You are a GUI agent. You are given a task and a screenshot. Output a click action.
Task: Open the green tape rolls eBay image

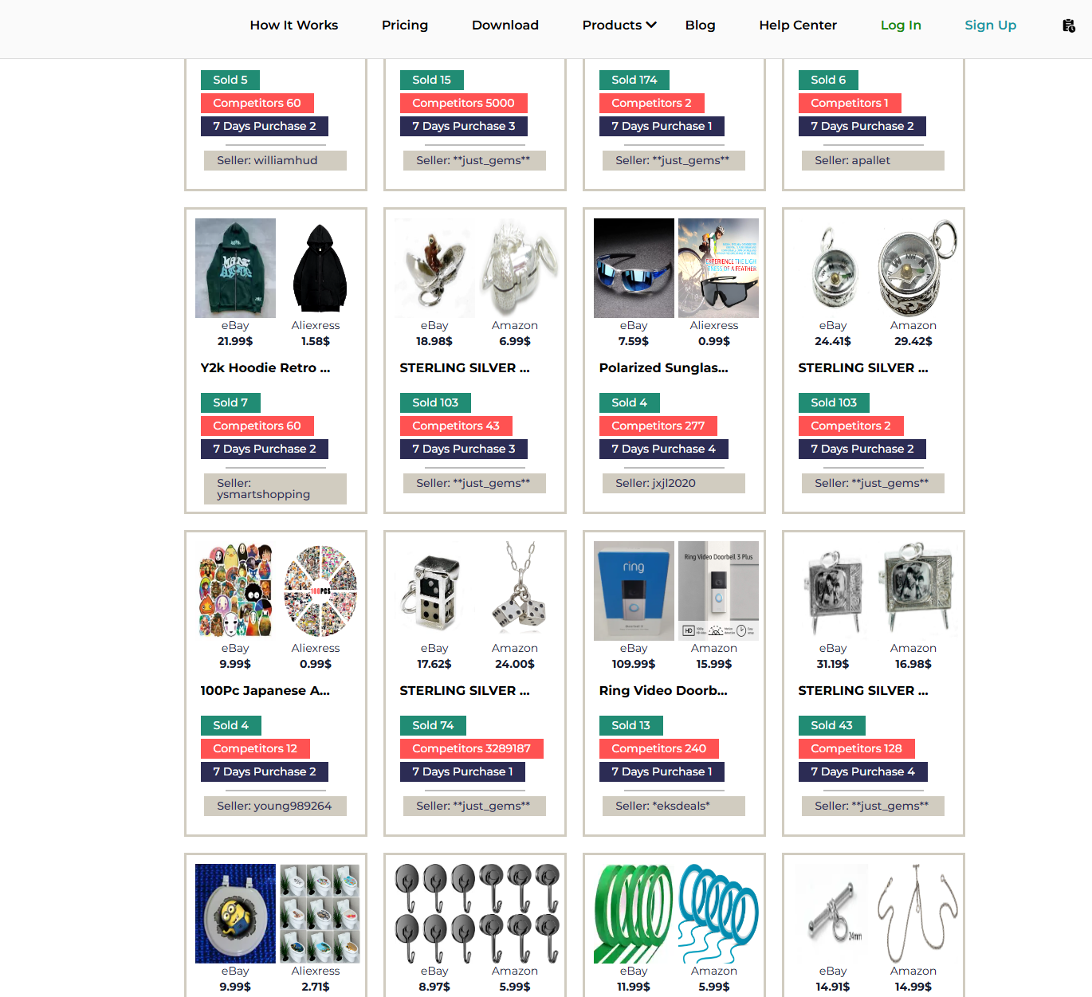click(x=634, y=913)
